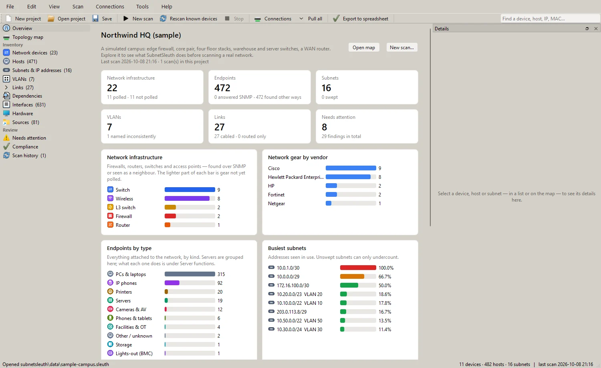
Task: Click the Hewlett Packard Enterprise vendor bar
Action: 351,177
